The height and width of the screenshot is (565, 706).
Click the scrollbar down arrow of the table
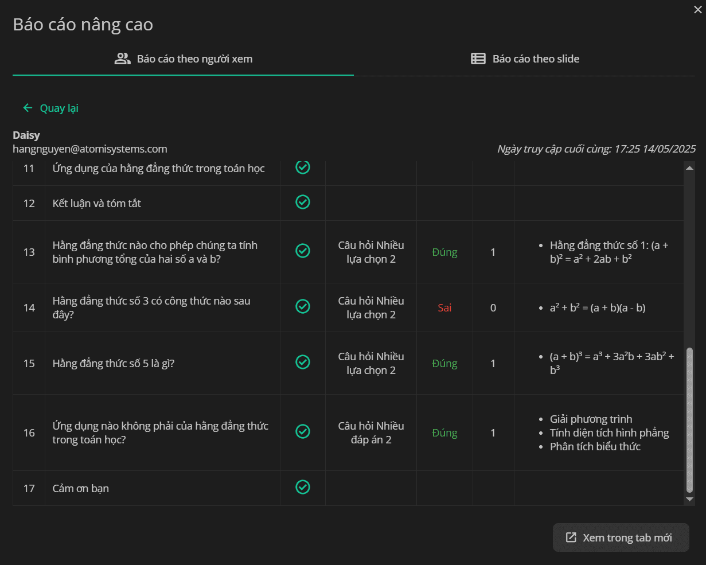click(689, 500)
